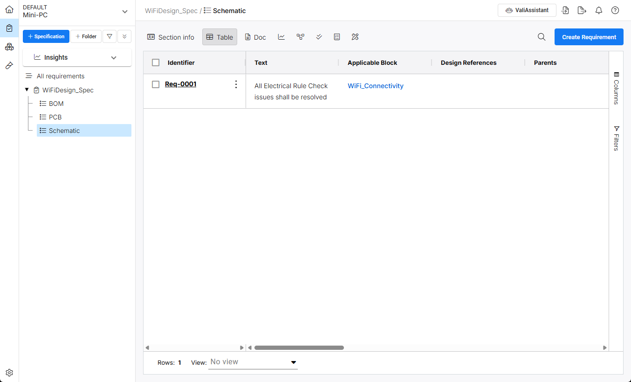Click the Parents column header

545,63
